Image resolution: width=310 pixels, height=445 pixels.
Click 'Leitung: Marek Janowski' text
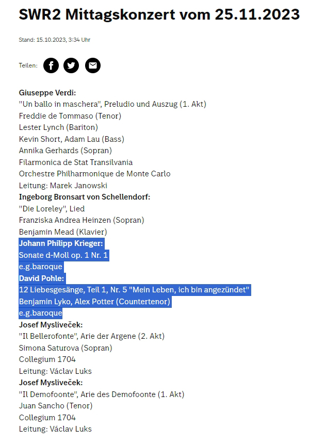63,185
